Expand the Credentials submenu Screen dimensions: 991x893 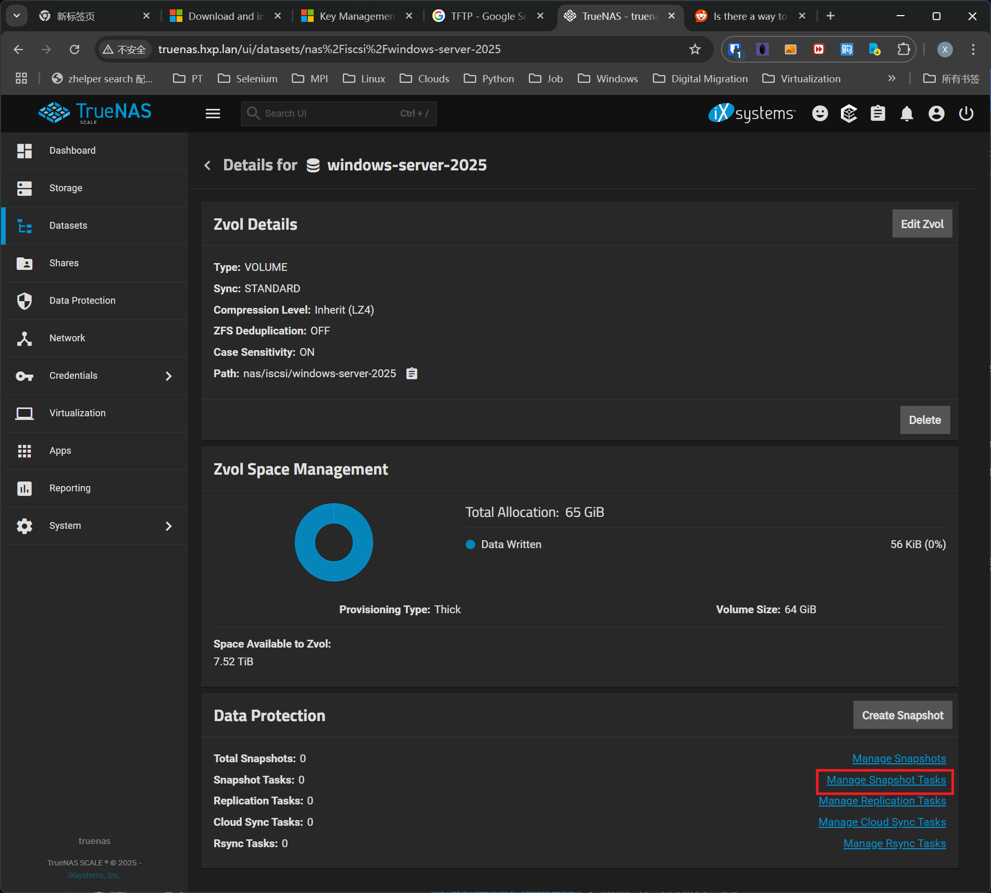coord(168,376)
